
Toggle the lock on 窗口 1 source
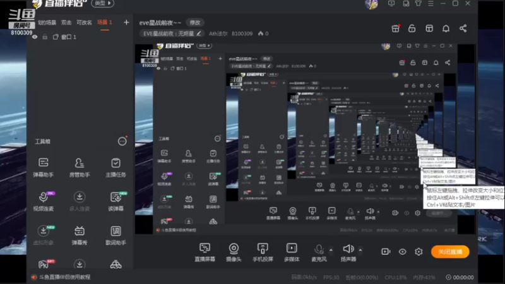click(x=45, y=37)
